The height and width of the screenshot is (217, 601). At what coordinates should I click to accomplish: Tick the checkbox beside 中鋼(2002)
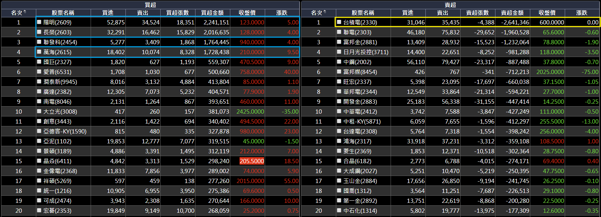tap(339, 62)
